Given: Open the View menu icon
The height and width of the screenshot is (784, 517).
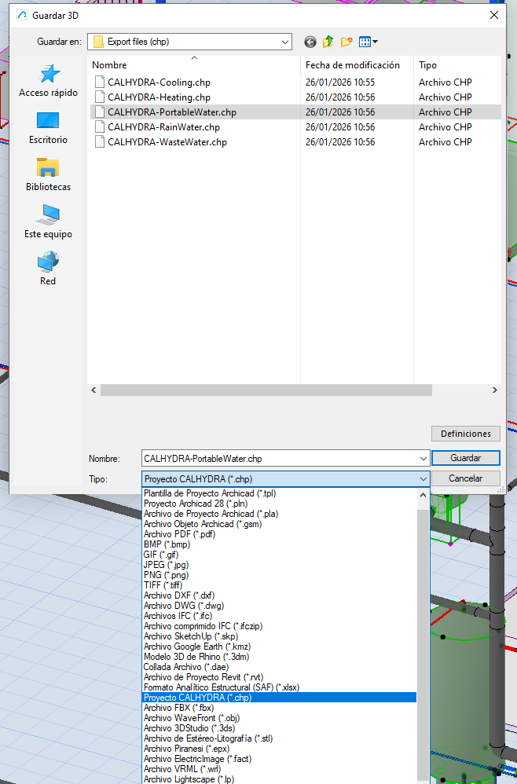Looking at the screenshot, I should [x=368, y=42].
